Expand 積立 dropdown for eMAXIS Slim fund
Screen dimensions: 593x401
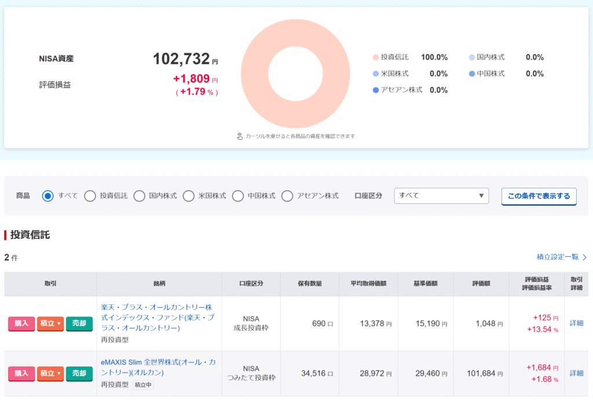[50, 374]
